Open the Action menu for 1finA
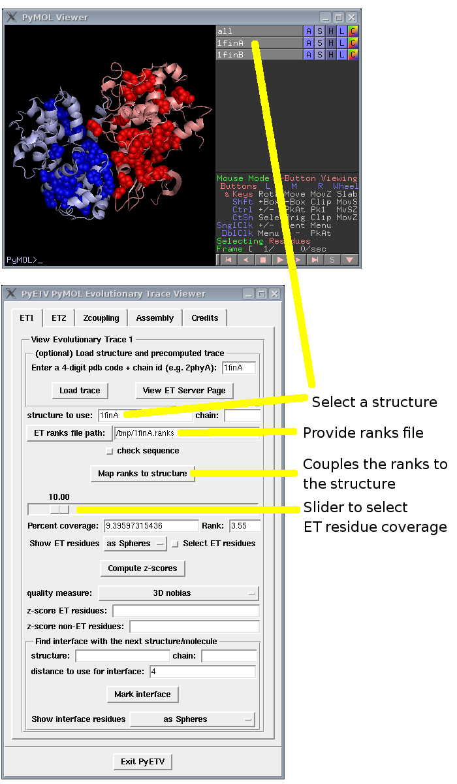 point(309,43)
